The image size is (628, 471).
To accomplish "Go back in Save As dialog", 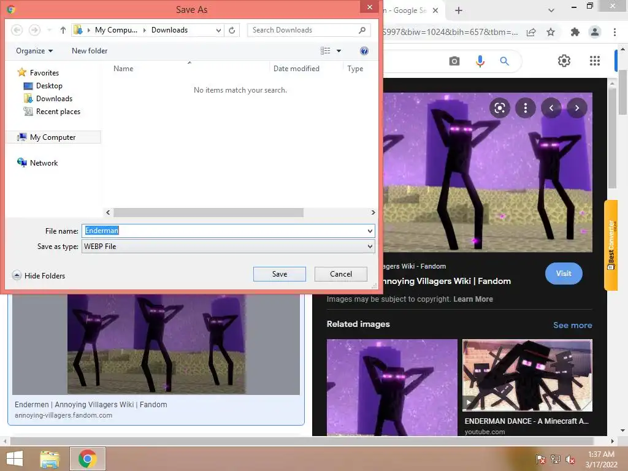I will 17,30.
